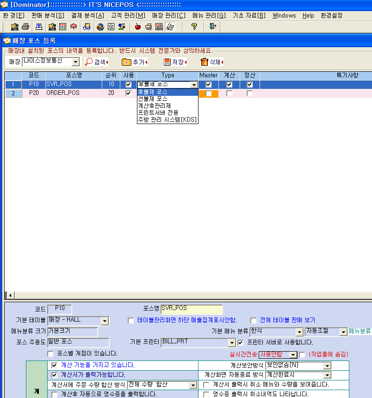This screenshot has width=372, height=398.
Task: Click the horizontal scrollbar left arrow
Action: point(10,295)
